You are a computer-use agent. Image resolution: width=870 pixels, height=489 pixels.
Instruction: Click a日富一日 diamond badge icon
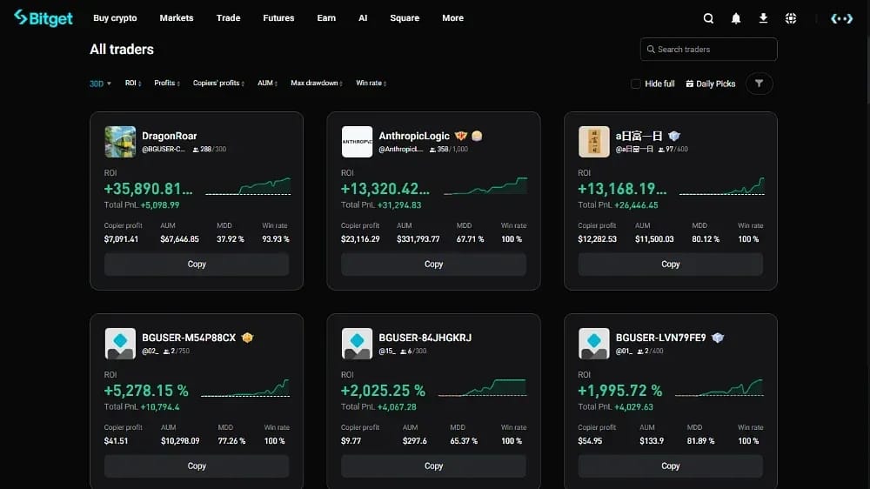coord(674,136)
